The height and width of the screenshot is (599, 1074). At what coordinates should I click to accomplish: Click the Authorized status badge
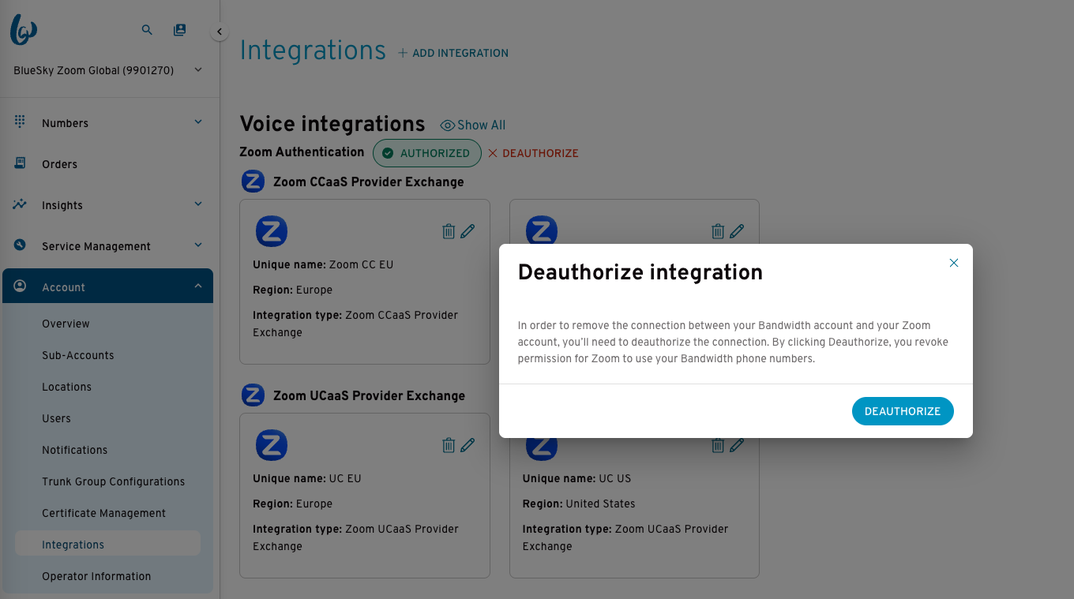coord(426,153)
